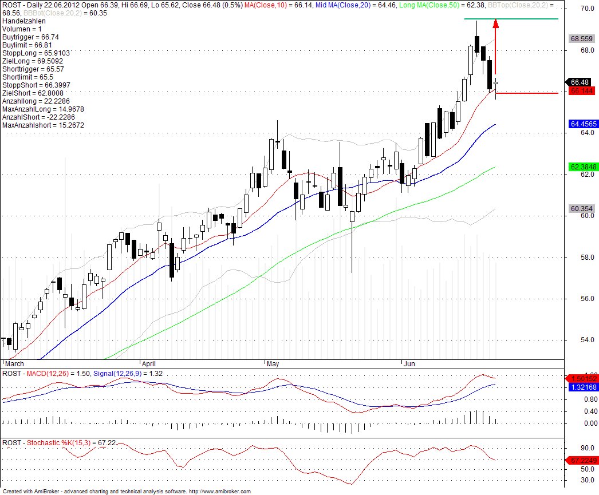Screen dimensions: 599x495
Task: Click the 54.0 price axis label
Action: (x=587, y=340)
